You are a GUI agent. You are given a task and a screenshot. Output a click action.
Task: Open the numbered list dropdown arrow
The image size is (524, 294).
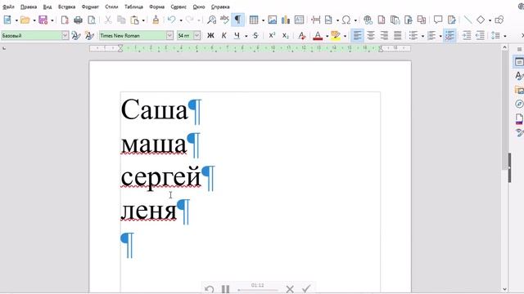(x=440, y=36)
